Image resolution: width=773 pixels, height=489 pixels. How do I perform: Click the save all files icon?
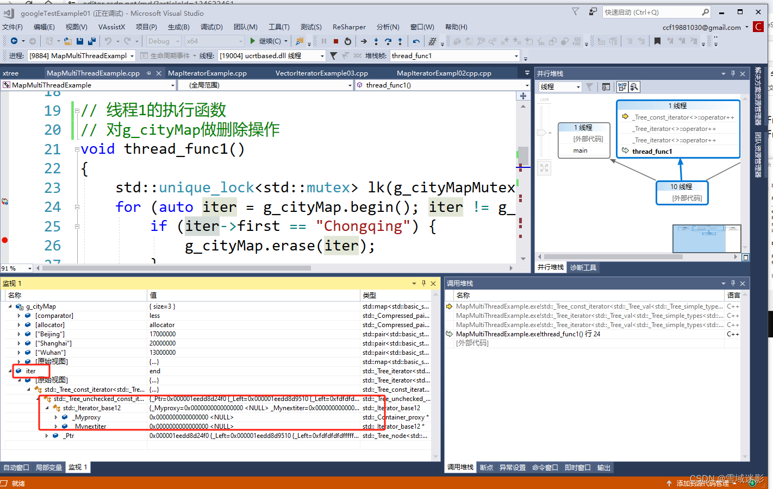[x=92, y=41]
